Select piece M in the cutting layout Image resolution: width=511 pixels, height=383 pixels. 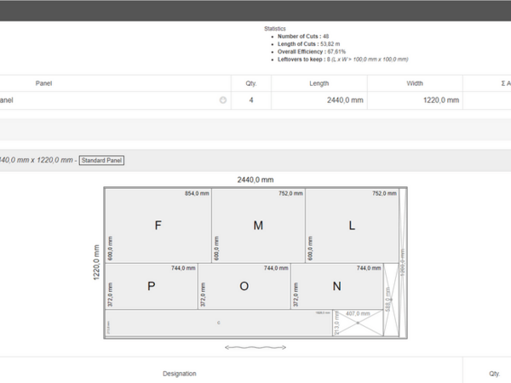point(258,226)
